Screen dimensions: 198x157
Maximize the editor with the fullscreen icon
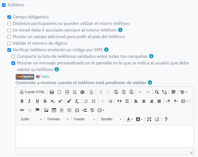(149, 119)
